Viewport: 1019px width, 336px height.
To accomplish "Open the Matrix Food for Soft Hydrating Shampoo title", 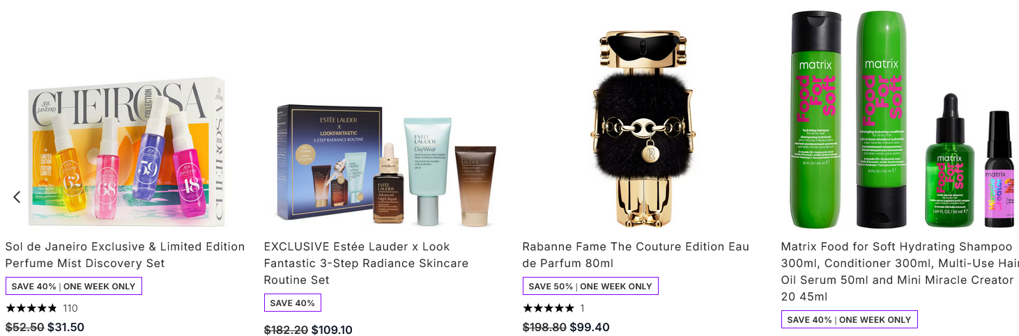I will click(x=897, y=271).
